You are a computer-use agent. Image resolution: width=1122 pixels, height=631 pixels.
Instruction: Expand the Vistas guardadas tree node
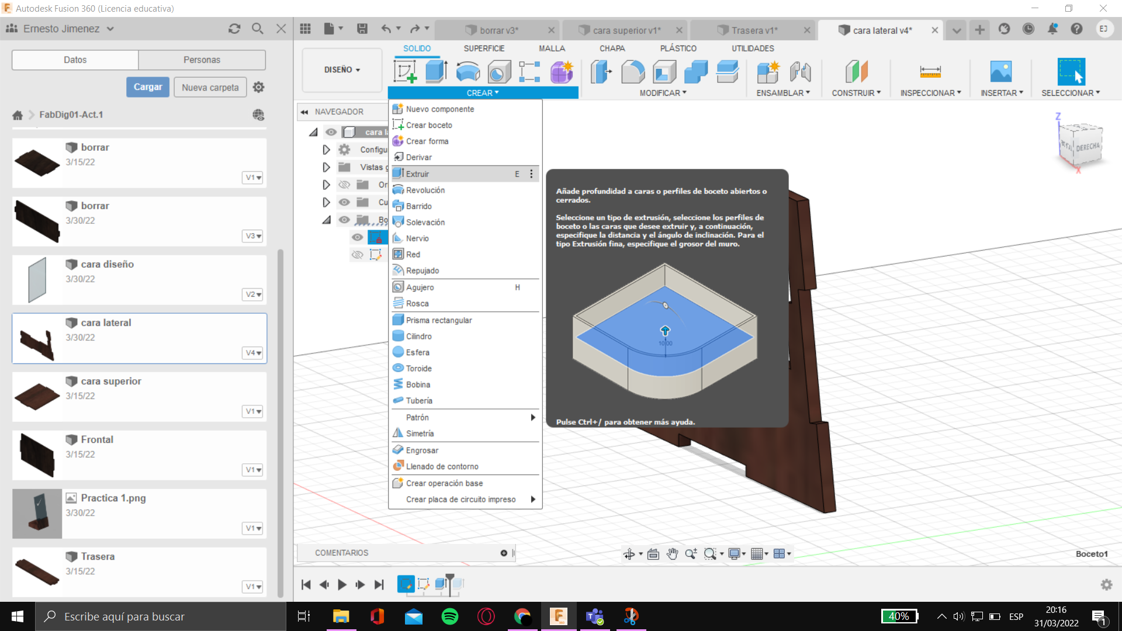pos(326,167)
